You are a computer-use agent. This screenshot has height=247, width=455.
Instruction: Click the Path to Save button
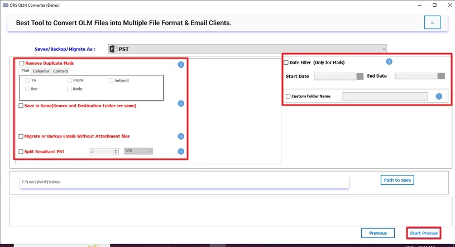coord(397,180)
